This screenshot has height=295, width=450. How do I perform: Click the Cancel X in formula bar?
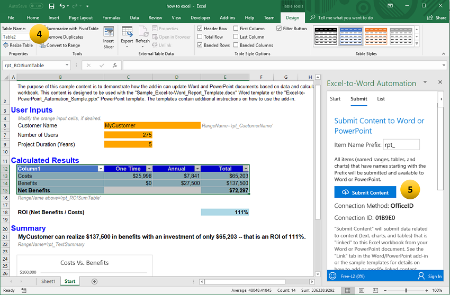(x=88, y=66)
